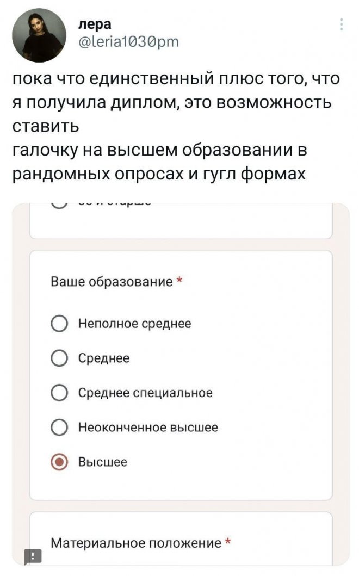The image size is (359, 576).
Task: Click the report feedback icon at bottom-left
Action: coord(33,556)
